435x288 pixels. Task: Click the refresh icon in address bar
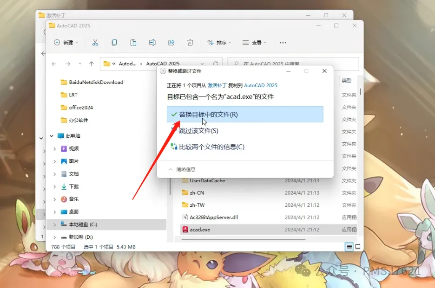pos(216,64)
